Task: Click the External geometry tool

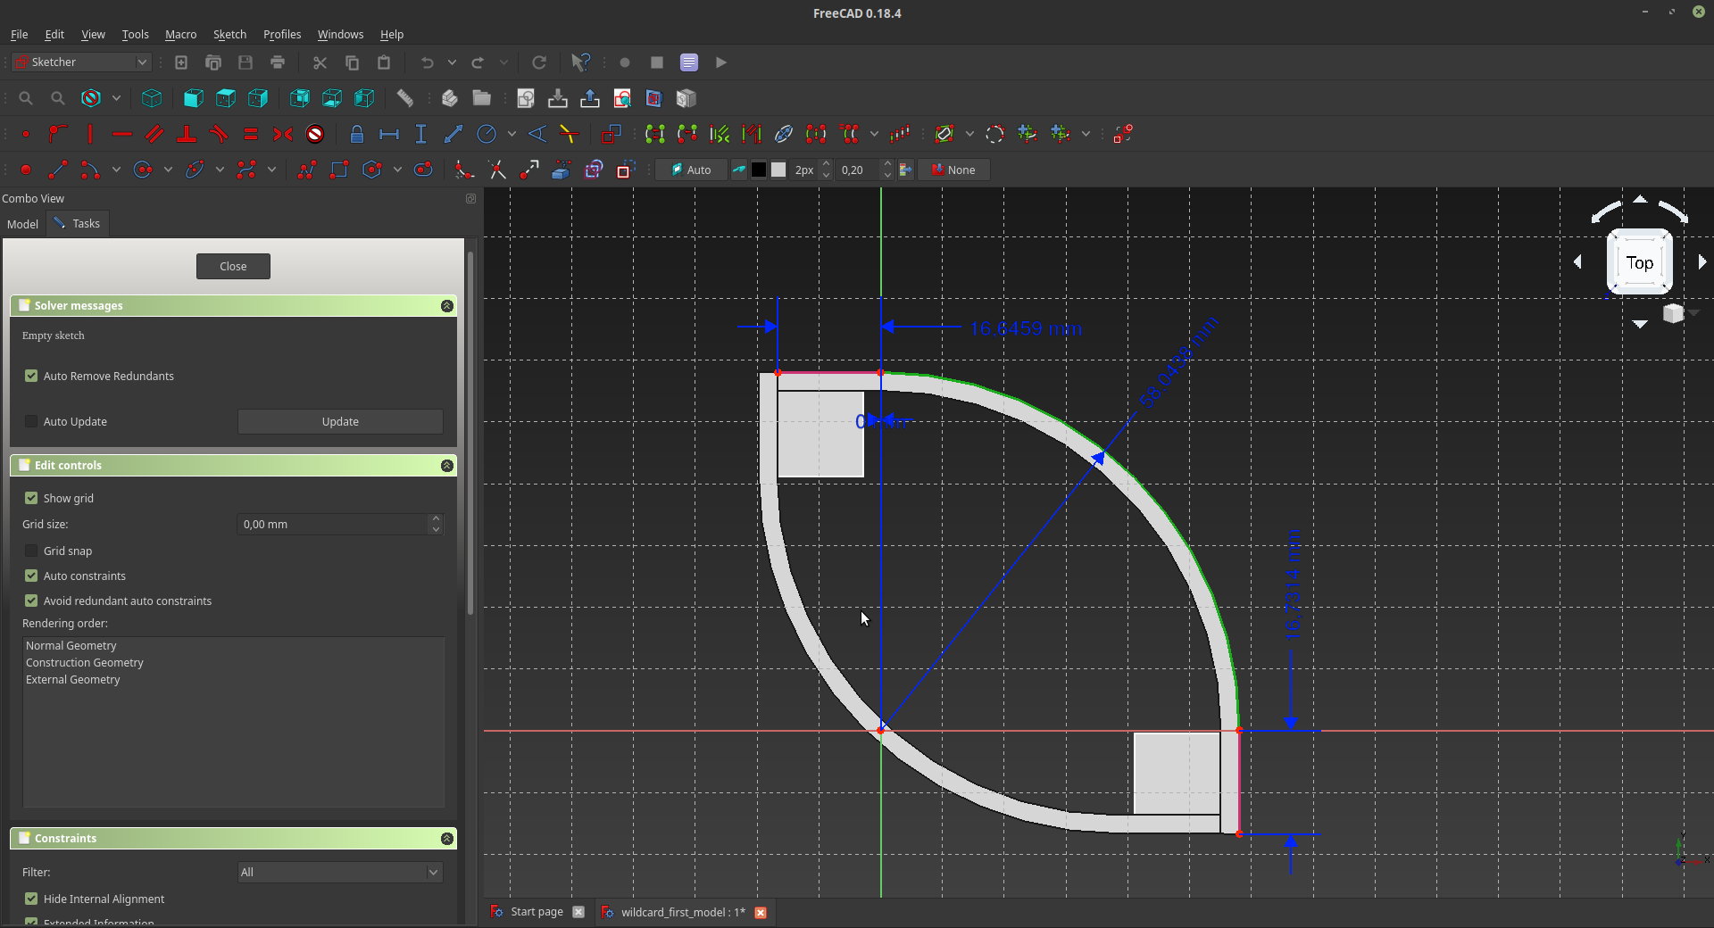Action: tap(562, 170)
